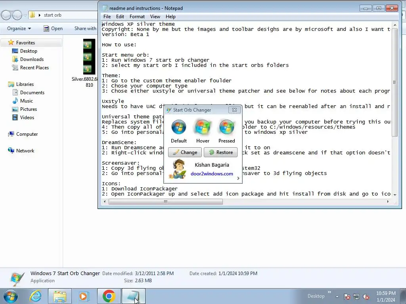
Task: Click the muted volume tray icon
Action: [x=366, y=296]
